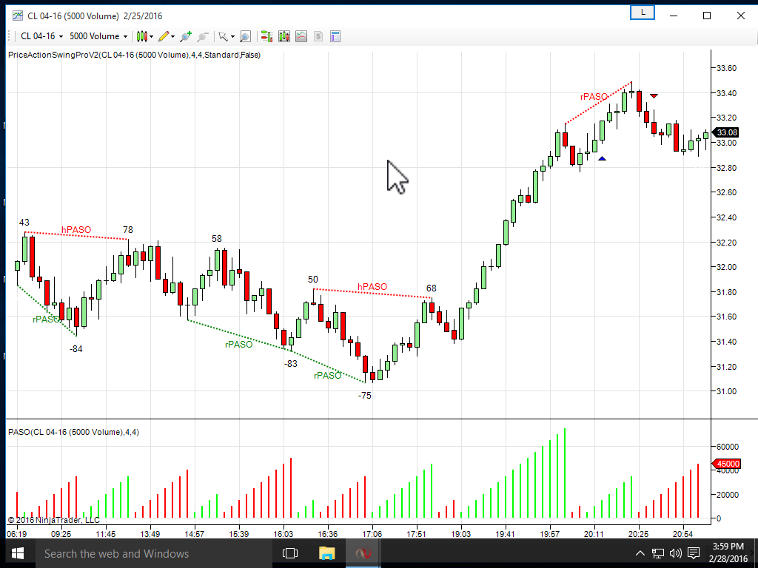Viewport: 758px width, 568px height.
Task: Click the 58 swing high label
Action: 217,239
